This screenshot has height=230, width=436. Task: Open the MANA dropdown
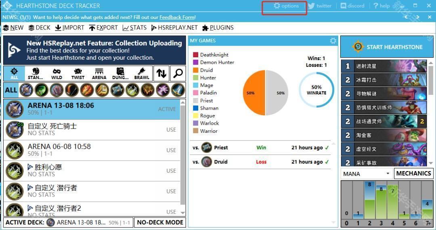[366, 174]
